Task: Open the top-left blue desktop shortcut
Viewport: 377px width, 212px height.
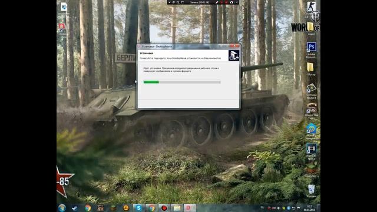Action: pos(64,7)
